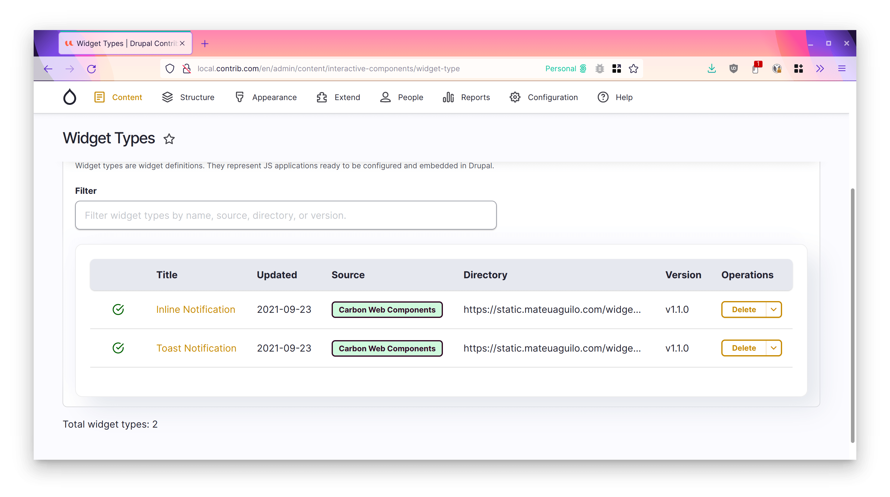The height and width of the screenshot is (497, 890).
Task: Click the Inline Notification status checkmark
Action: [118, 309]
